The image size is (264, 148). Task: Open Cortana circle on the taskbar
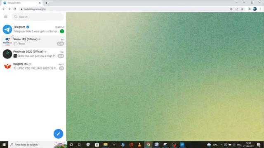coord(71,144)
